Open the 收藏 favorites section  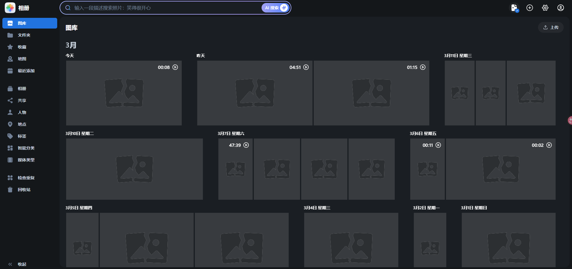[x=30, y=47]
